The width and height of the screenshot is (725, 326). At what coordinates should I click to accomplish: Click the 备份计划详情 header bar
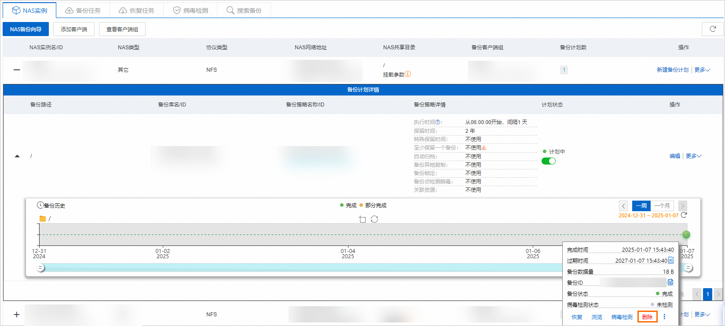pyautogui.click(x=363, y=90)
